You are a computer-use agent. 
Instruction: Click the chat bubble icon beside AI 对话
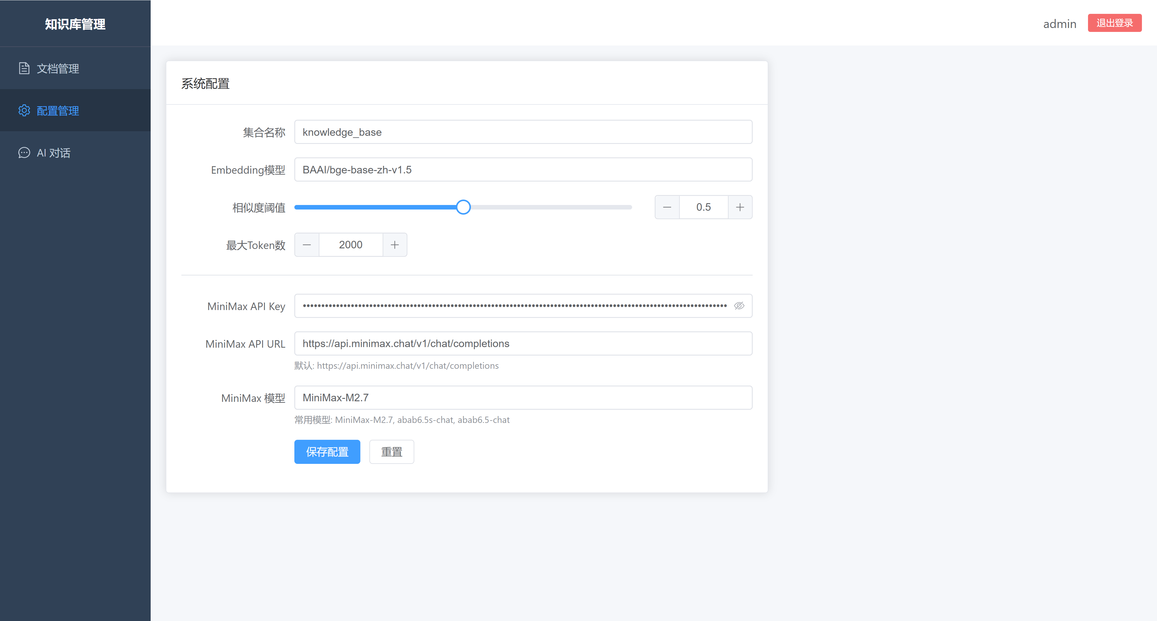tap(24, 153)
